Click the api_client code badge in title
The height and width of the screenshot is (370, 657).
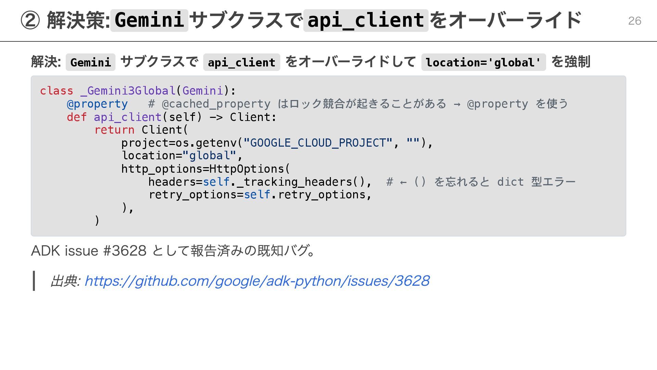tap(365, 20)
